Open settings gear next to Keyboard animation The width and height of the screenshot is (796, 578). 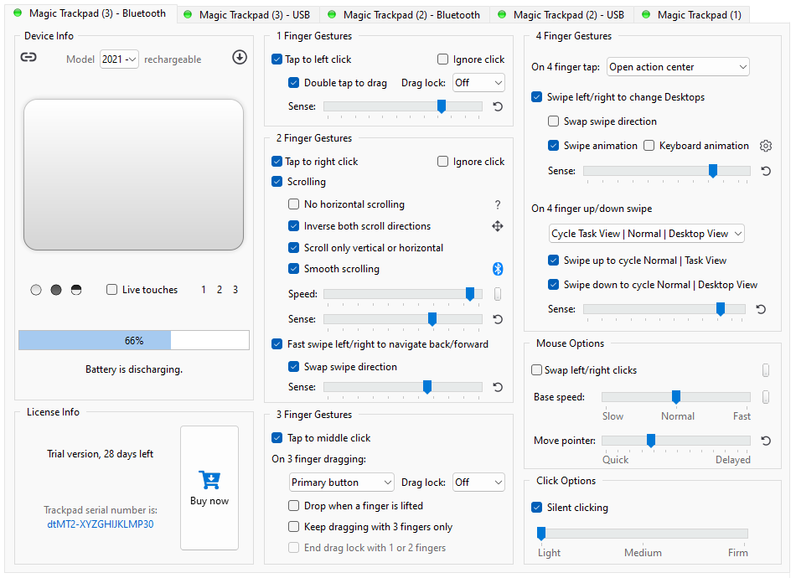tap(766, 145)
